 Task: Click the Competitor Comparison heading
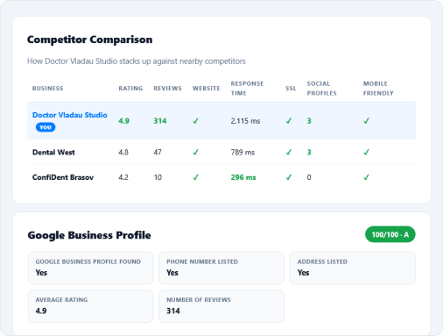coord(90,39)
